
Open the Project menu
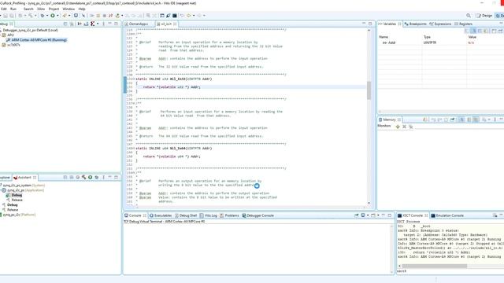click(x=54, y=9)
